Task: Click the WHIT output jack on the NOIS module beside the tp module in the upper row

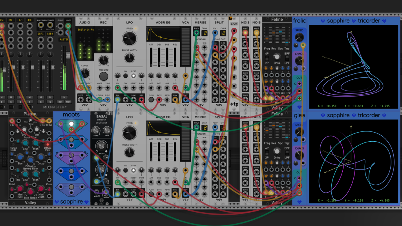Action: point(245,33)
